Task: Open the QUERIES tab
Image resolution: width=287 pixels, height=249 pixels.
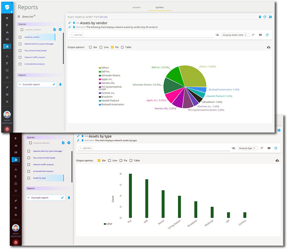Action: coord(159,8)
